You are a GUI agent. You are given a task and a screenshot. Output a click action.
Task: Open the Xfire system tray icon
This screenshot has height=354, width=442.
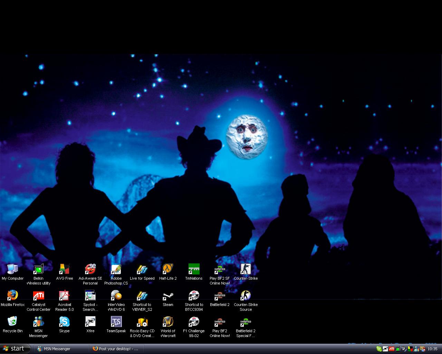(385, 349)
